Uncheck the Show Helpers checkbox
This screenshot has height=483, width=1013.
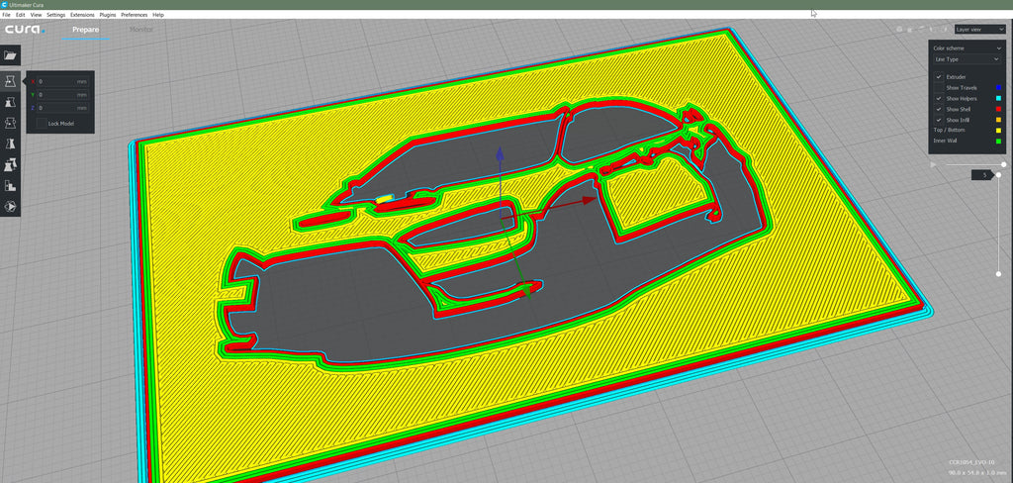coord(939,98)
